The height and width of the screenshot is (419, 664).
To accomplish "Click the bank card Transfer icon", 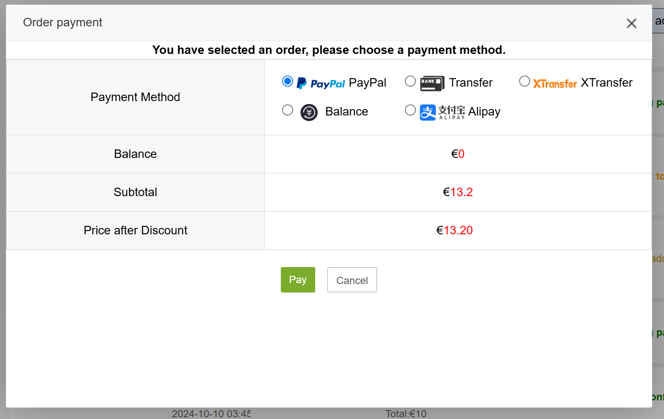I will pyautogui.click(x=432, y=83).
